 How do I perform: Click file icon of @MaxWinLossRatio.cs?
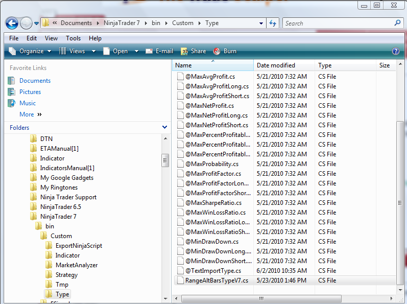tap(180, 213)
